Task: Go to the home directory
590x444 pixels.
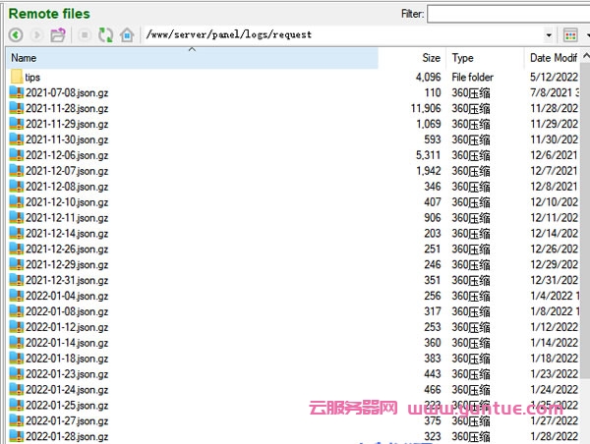Action: 126,35
